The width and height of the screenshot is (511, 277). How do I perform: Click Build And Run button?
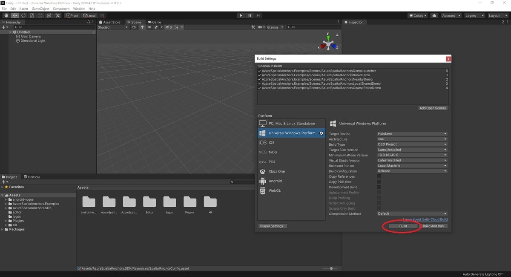pos(433,226)
